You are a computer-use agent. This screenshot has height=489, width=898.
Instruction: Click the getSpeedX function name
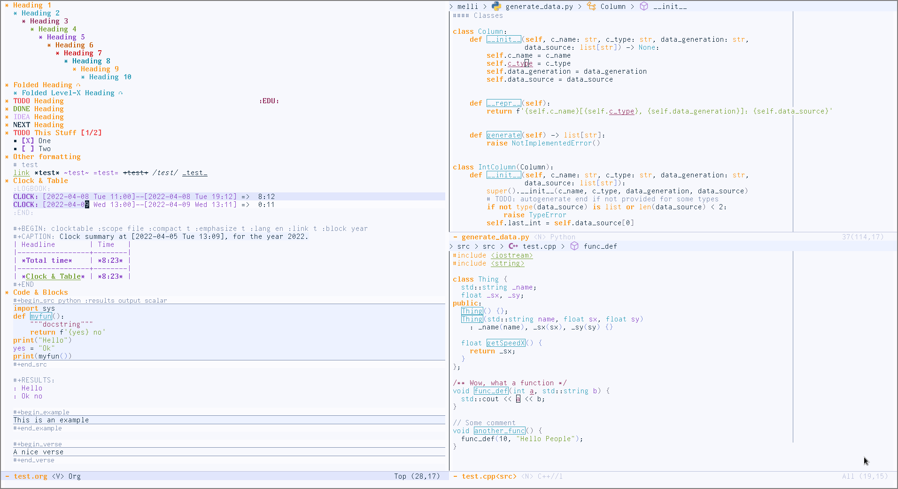505,343
